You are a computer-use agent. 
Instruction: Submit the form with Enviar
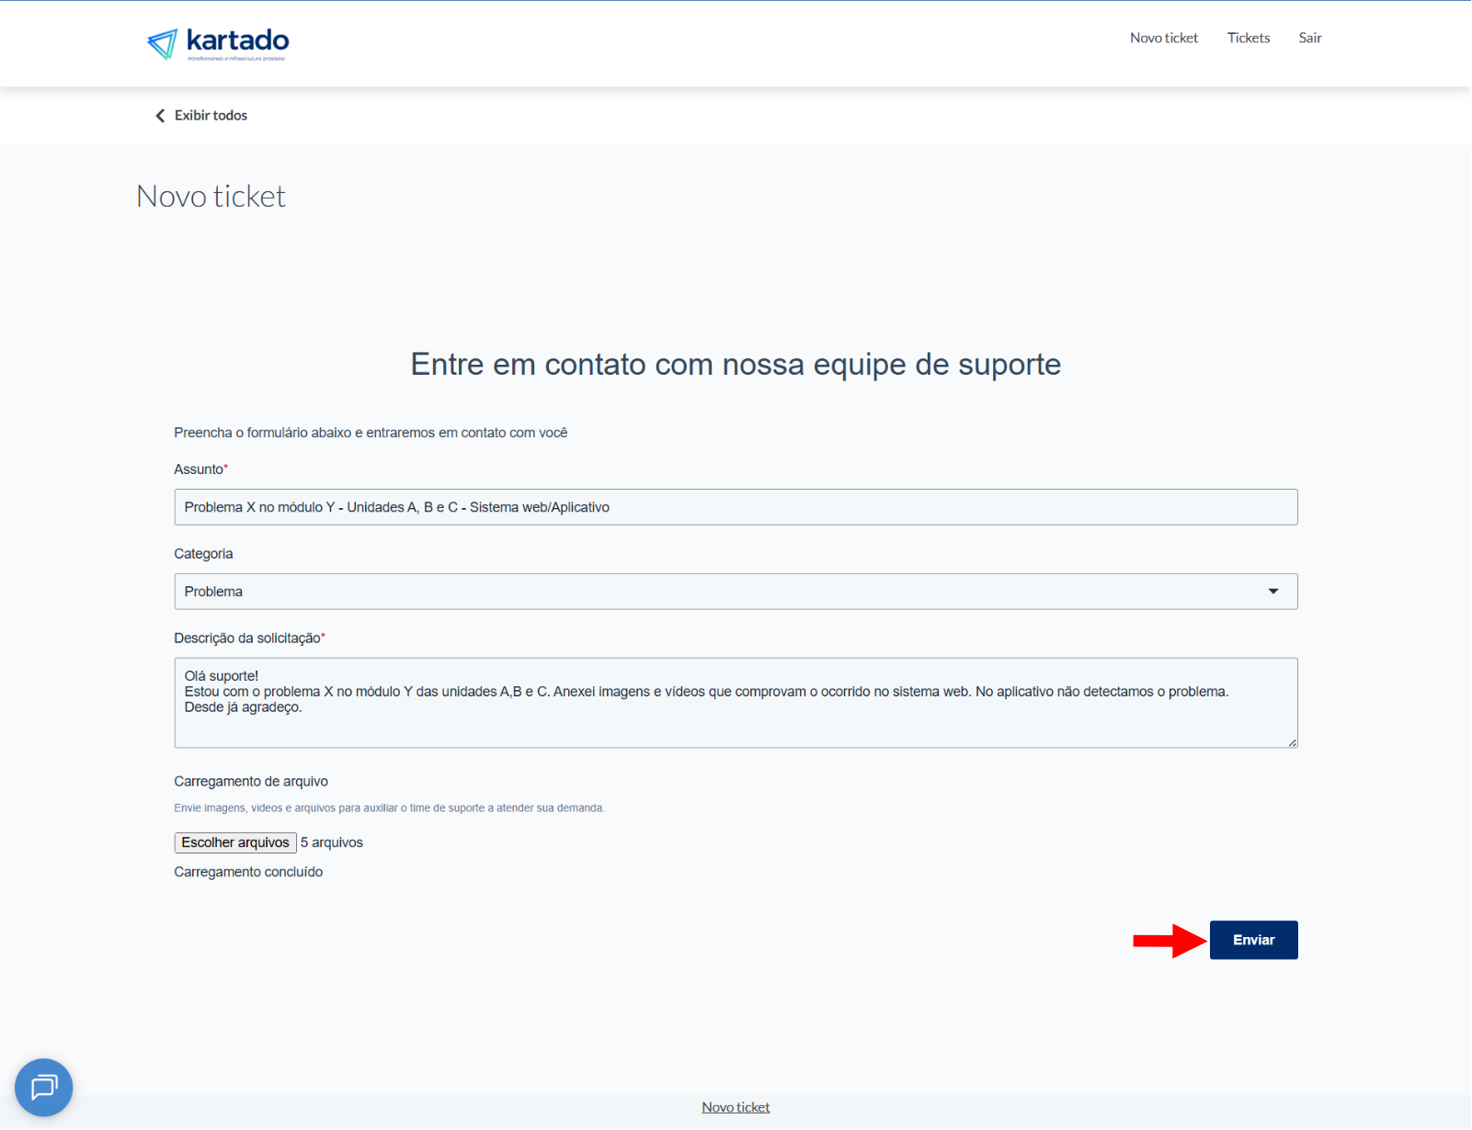point(1253,940)
